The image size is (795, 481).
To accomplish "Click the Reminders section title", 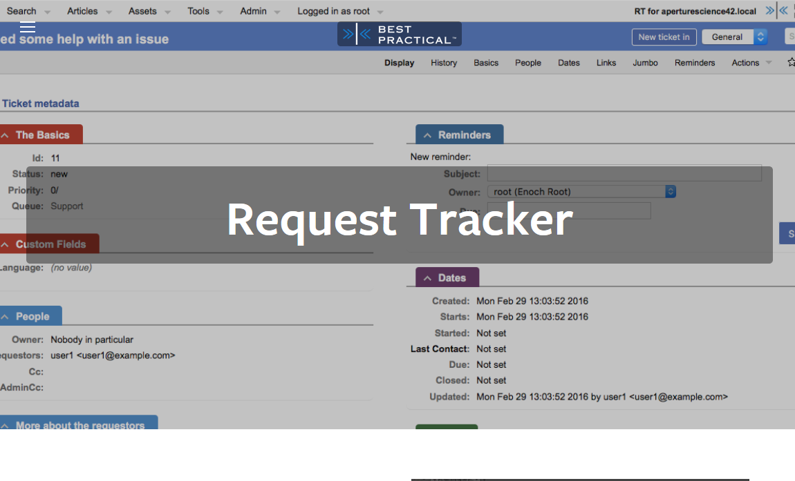I will pos(465,135).
